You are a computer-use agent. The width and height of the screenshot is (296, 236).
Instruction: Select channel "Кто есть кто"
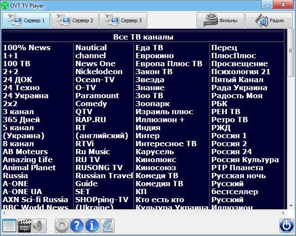click(160, 200)
